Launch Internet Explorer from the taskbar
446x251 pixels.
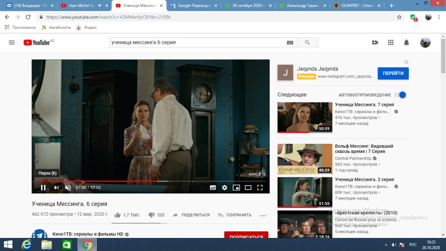[x=27, y=244]
